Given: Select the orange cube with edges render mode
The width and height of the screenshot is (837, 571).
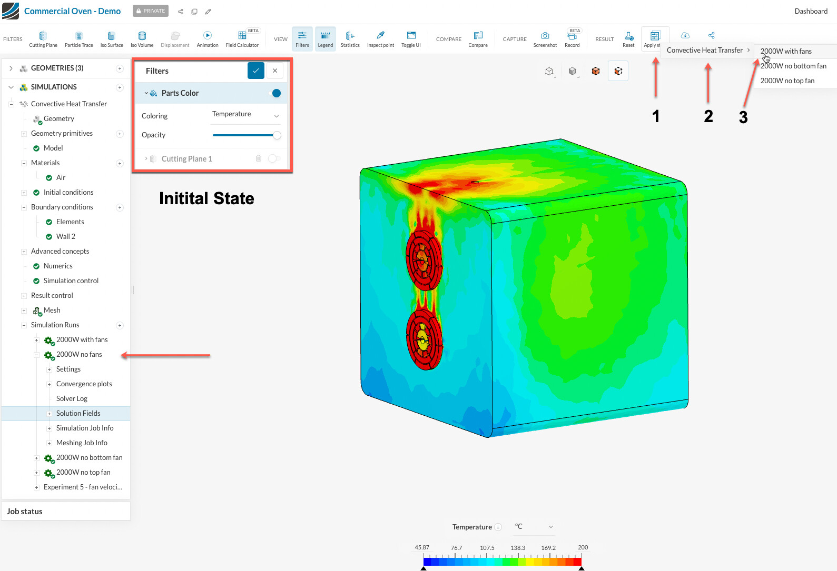Looking at the screenshot, I should tap(618, 71).
